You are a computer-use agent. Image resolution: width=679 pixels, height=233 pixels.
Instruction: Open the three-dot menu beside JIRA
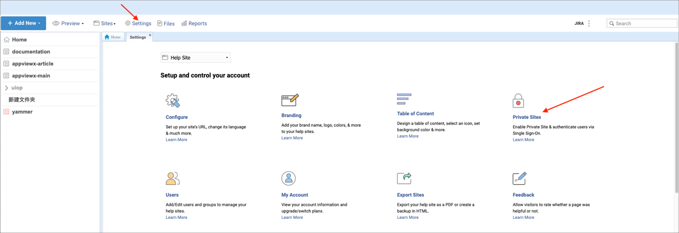point(589,24)
